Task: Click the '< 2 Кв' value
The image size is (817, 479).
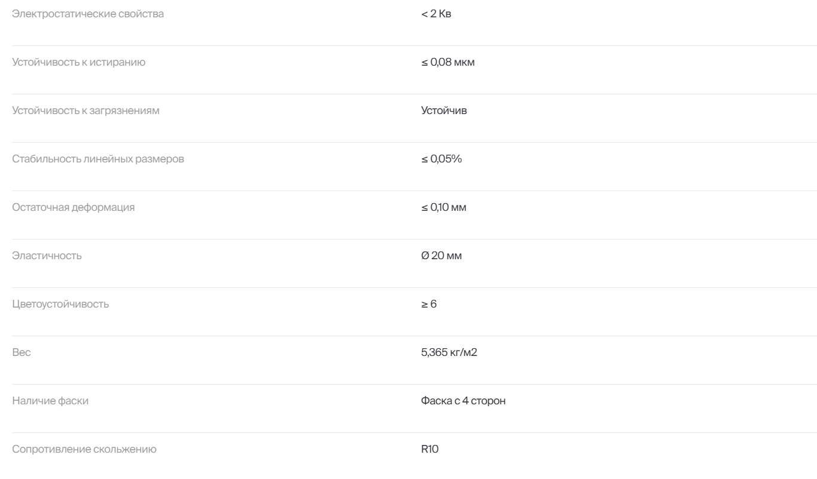Action: coord(436,14)
